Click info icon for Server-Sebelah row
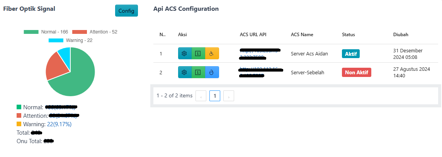This screenshot has width=442, height=157. pyautogui.click(x=198, y=72)
